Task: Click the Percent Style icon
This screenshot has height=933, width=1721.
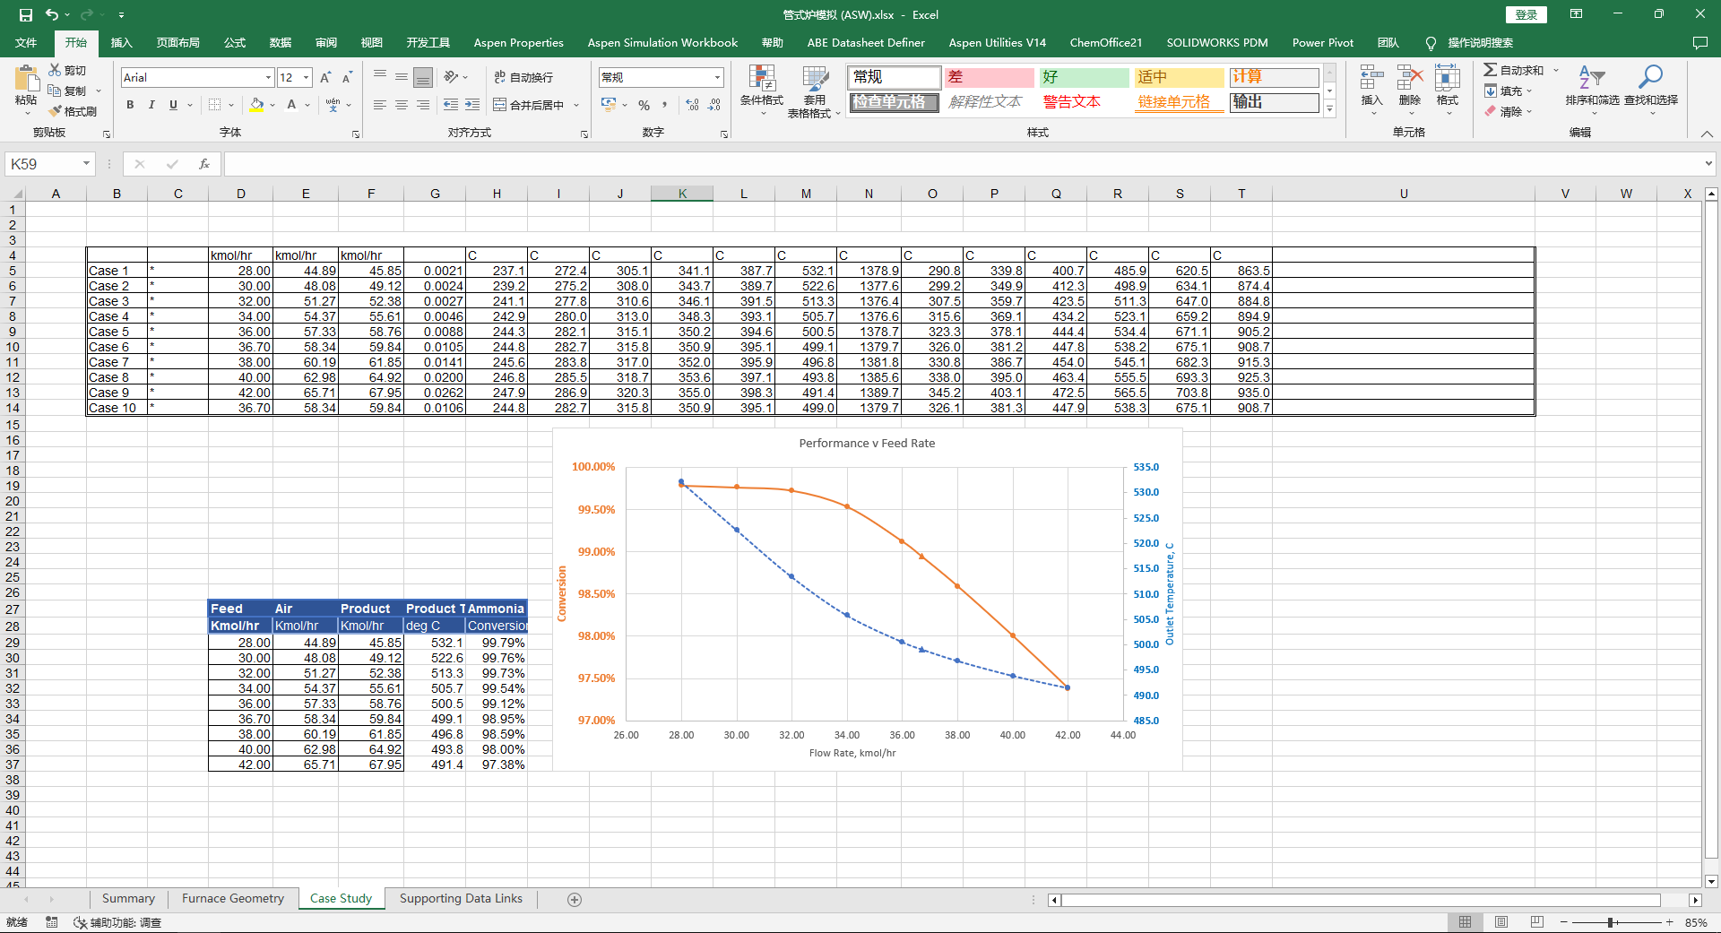Action: click(x=644, y=105)
